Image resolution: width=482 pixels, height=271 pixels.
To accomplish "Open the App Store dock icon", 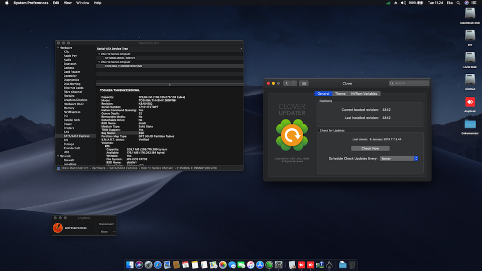I will pos(260,264).
